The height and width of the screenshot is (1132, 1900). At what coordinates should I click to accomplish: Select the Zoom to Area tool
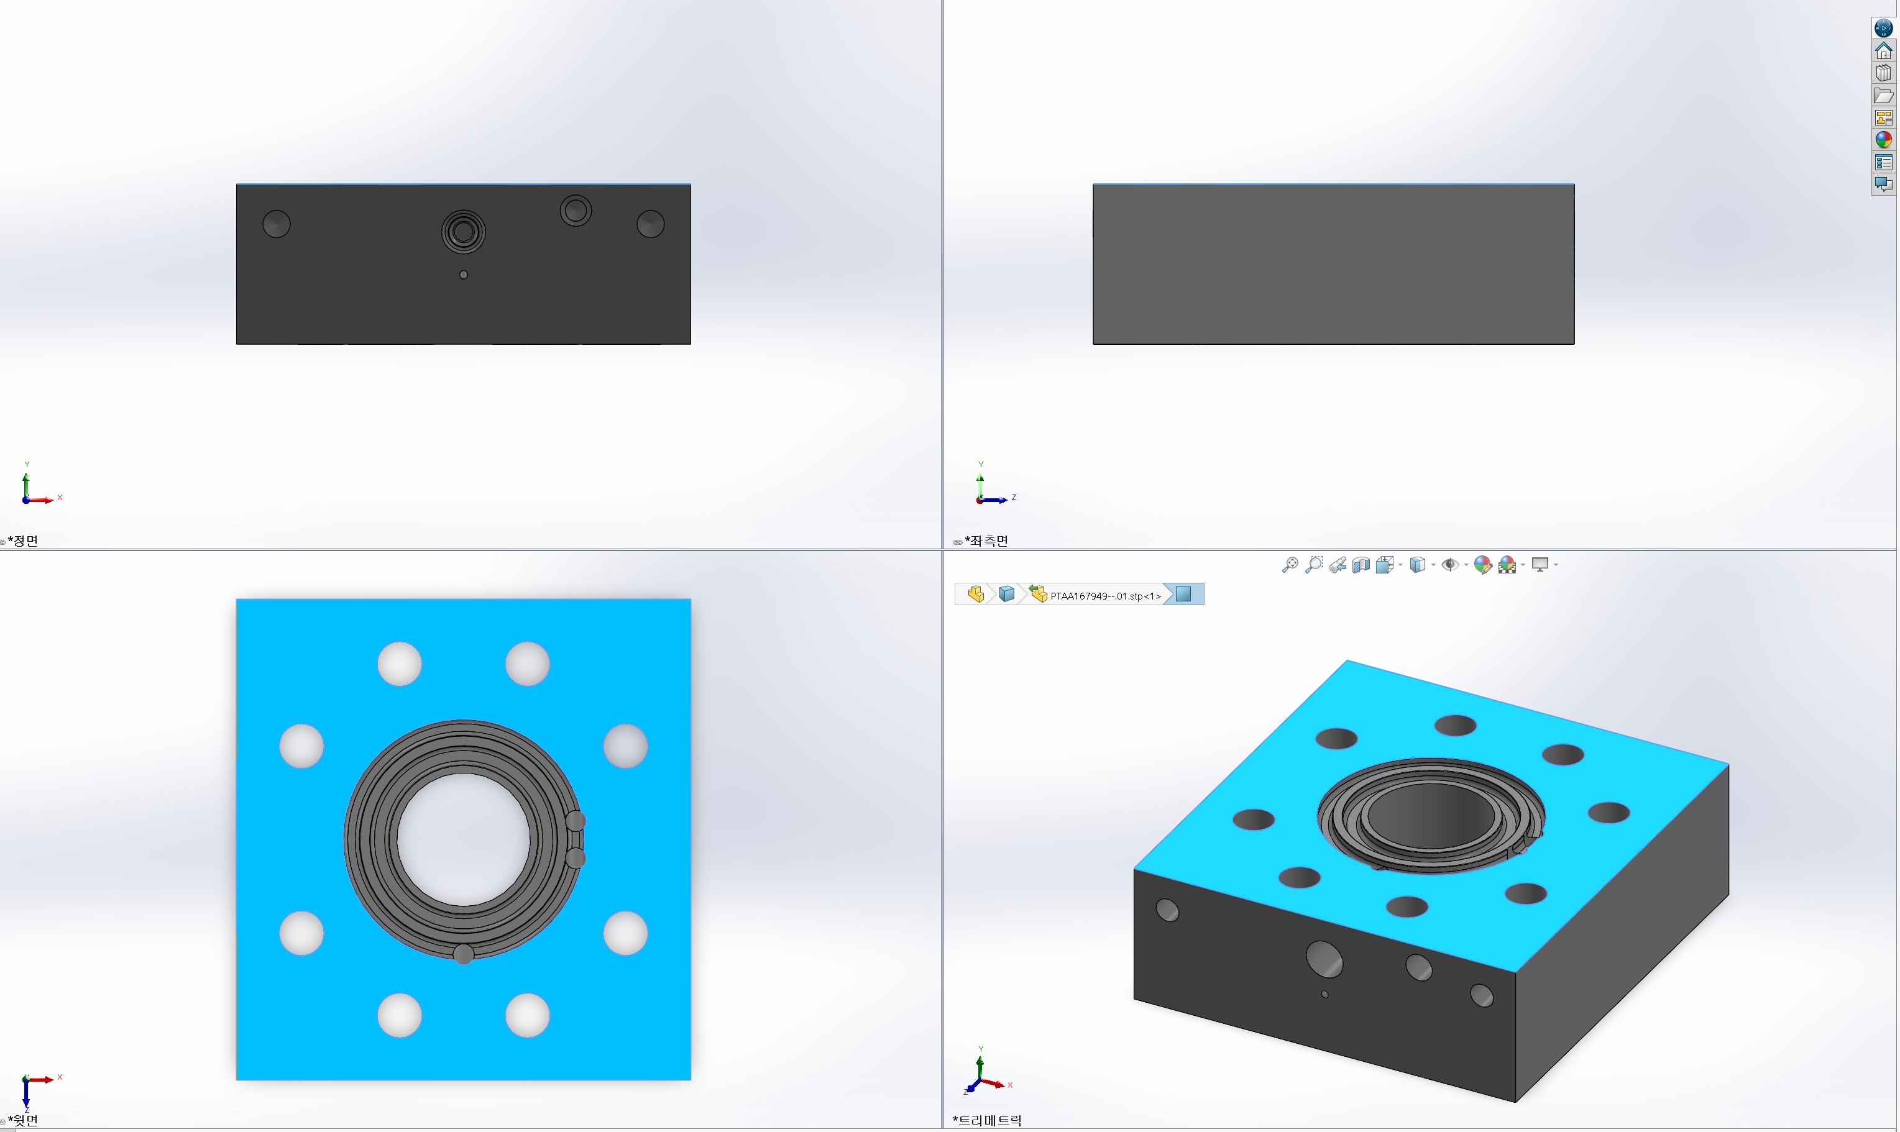1314,565
